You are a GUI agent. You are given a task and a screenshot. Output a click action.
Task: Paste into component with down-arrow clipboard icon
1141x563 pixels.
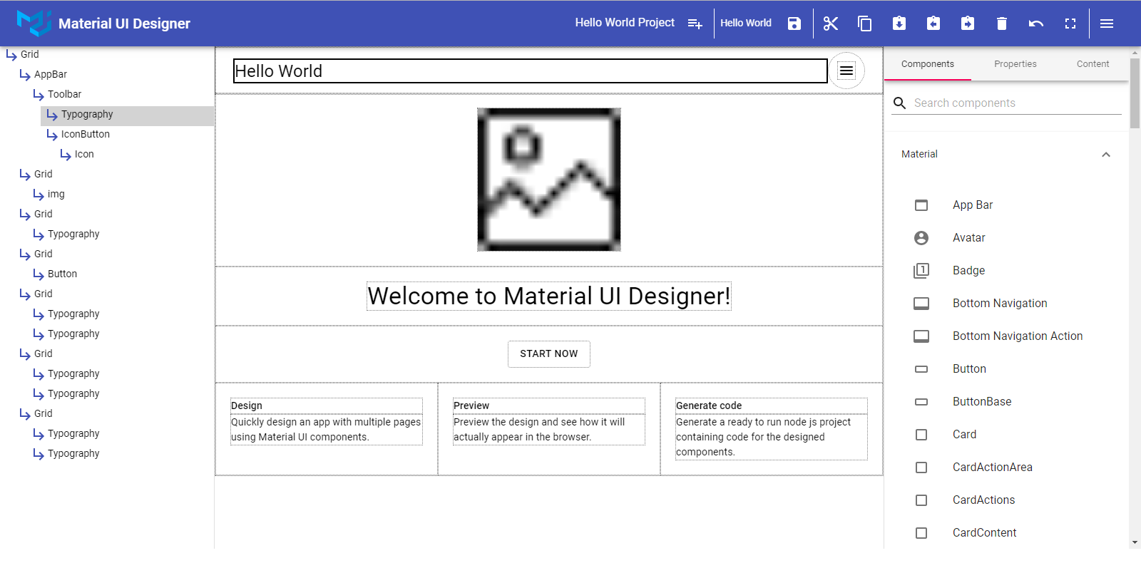coord(899,24)
